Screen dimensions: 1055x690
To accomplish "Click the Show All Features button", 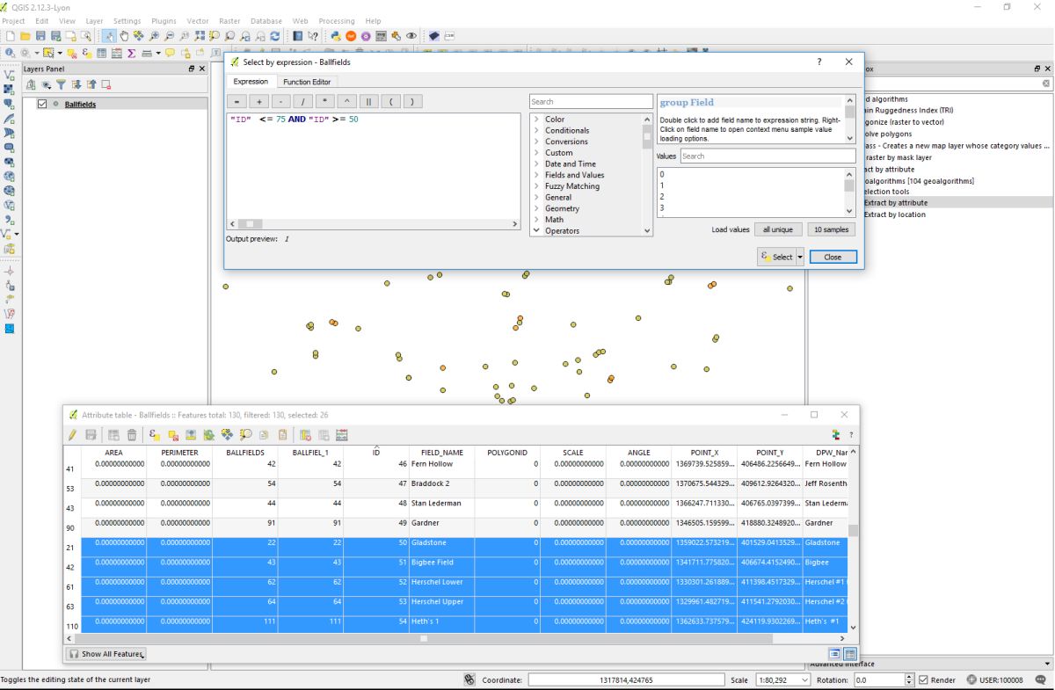I will coord(106,654).
